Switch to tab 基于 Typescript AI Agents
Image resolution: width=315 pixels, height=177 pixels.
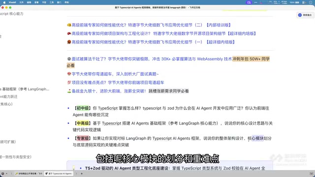click(x=59, y=174)
